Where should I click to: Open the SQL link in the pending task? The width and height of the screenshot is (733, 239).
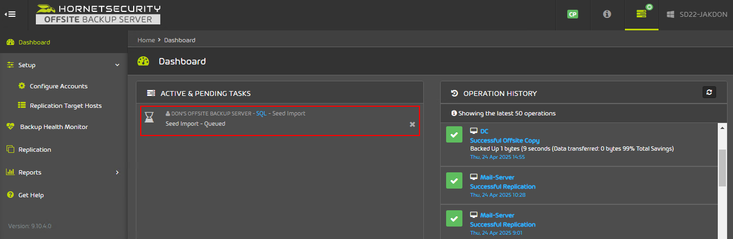click(x=261, y=114)
